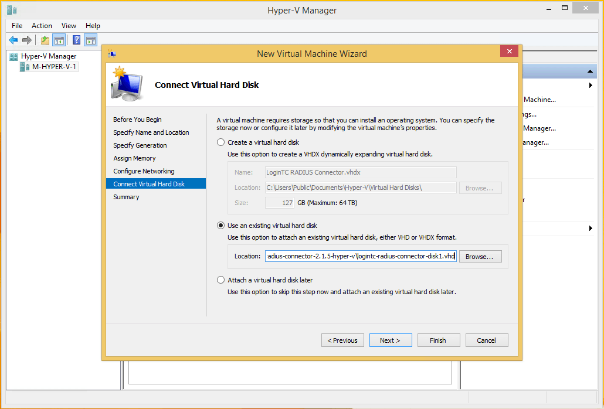Screen dimensions: 604x409
Task: Click the Up one level folder icon
Action: (x=45, y=40)
